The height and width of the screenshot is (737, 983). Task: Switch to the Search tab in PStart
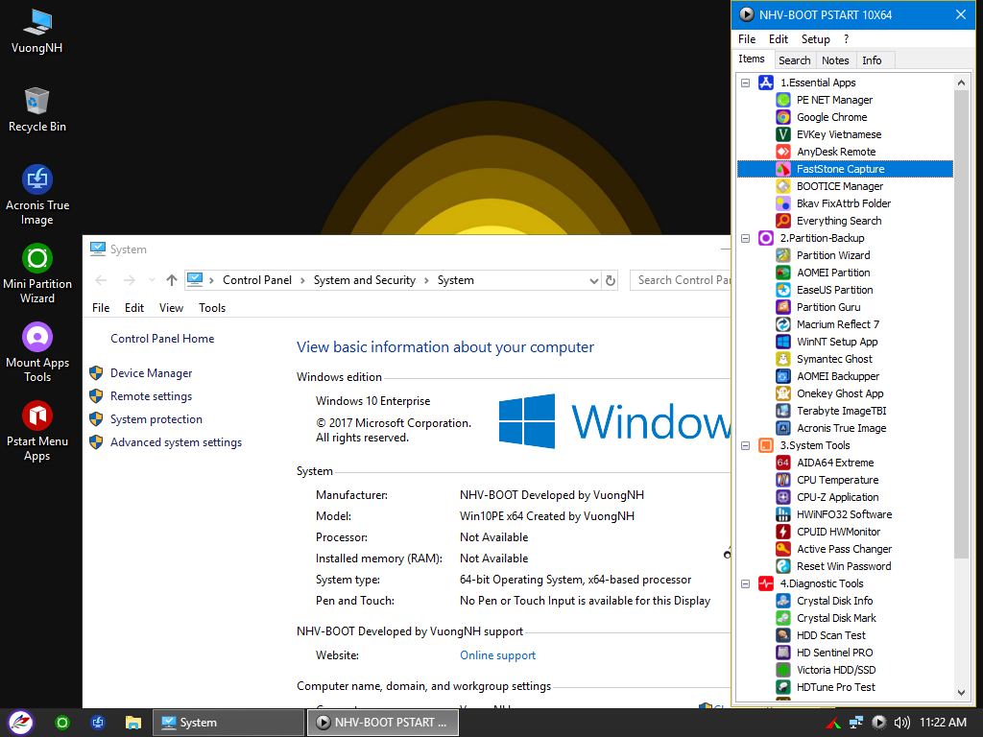pos(794,60)
